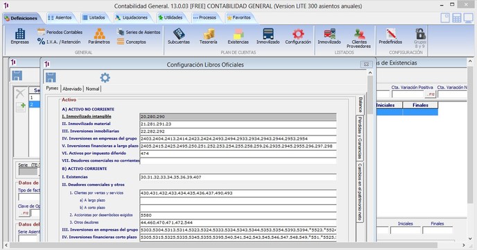Screen dimensions: 477x250
Task: Click the monitor icon at top right
Action: [x=468, y=18]
